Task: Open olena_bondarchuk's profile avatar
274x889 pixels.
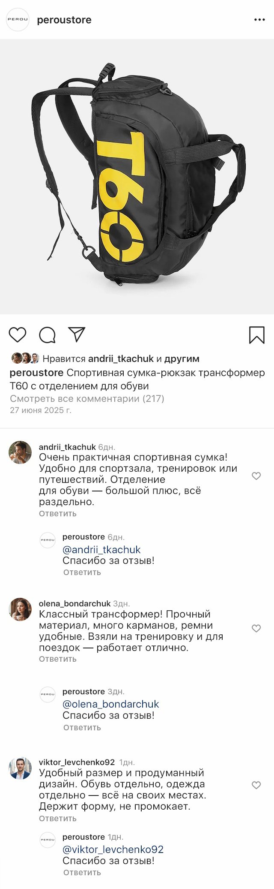Action: tap(20, 609)
